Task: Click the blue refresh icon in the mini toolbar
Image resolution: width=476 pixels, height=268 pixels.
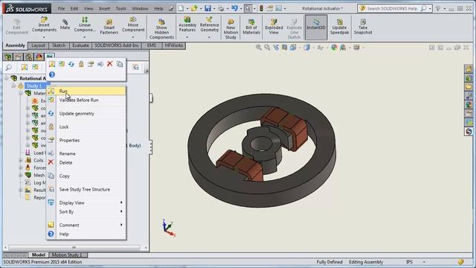Action: click(71, 64)
